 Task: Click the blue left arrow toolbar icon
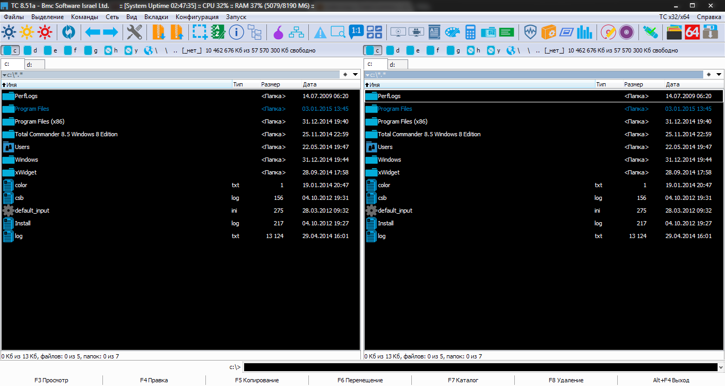(x=93, y=32)
